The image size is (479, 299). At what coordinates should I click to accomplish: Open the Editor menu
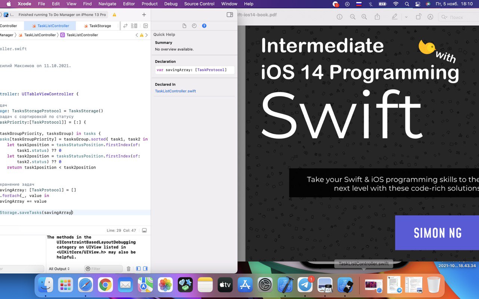click(x=129, y=4)
